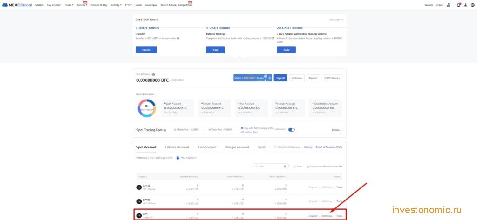The height and width of the screenshot is (220, 477).
Task: Toggle the Pay with MX fee discount switch
Action: pyautogui.click(x=292, y=130)
